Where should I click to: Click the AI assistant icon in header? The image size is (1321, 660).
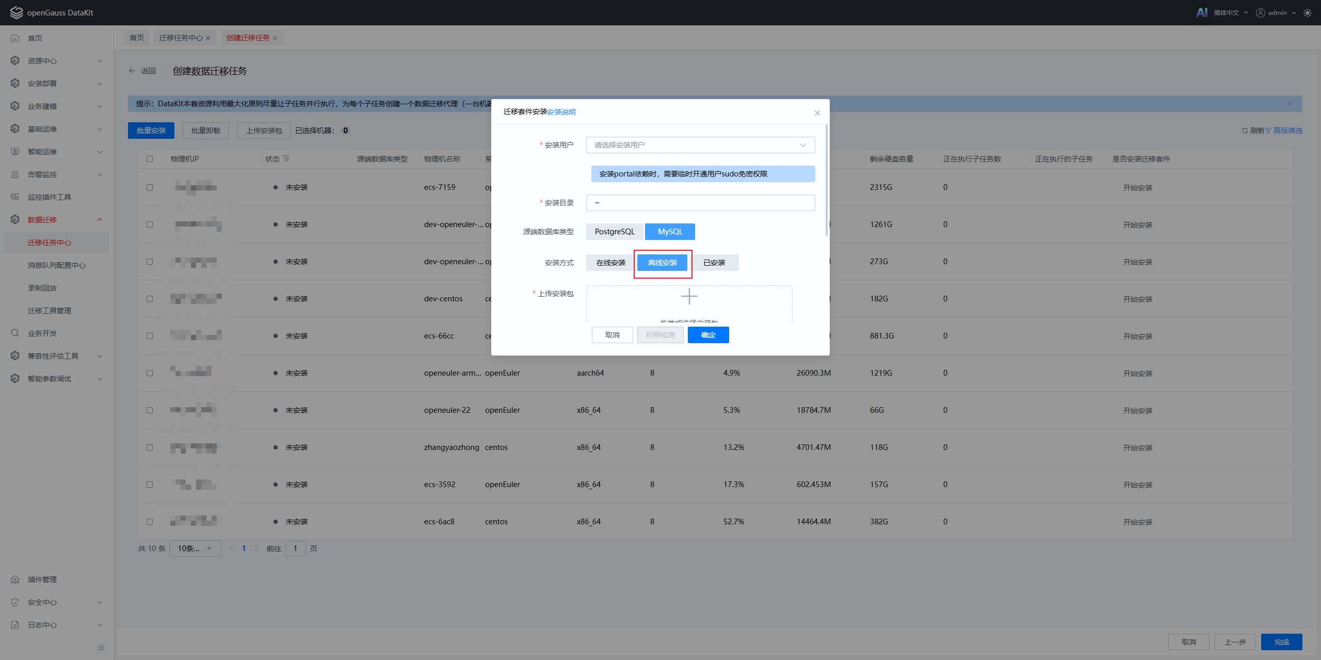1201,12
